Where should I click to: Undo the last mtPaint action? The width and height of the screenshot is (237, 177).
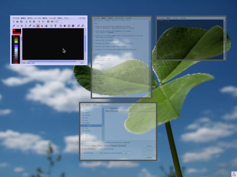39,22
